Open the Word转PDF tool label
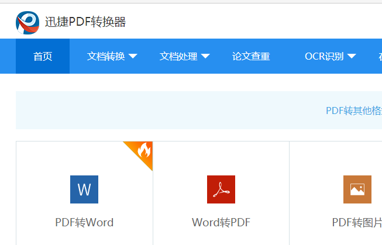 tap(221, 222)
